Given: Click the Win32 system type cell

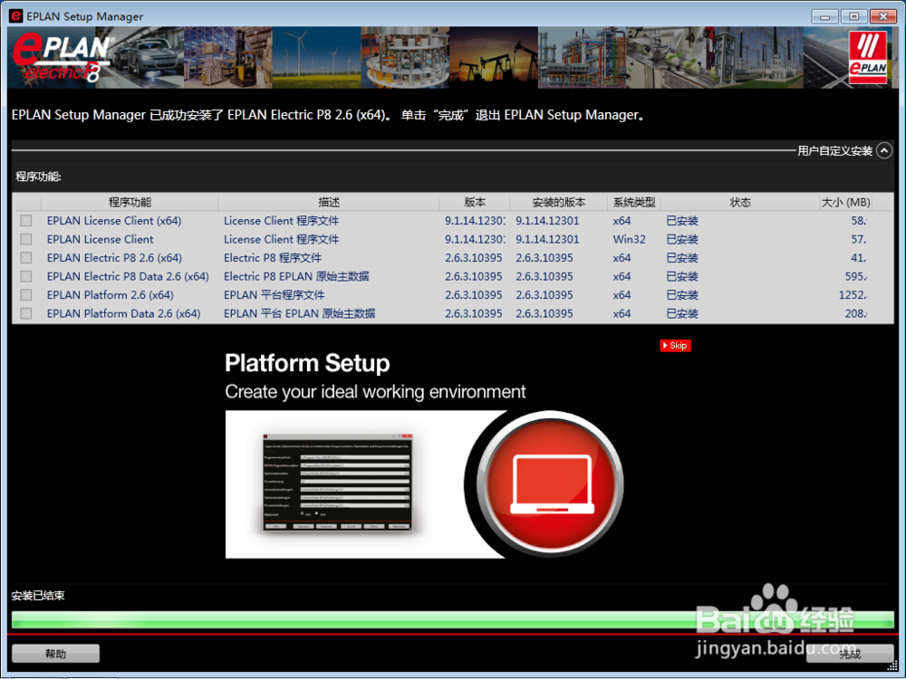Looking at the screenshot, I should pyautogui.click(x=630, y=239).
